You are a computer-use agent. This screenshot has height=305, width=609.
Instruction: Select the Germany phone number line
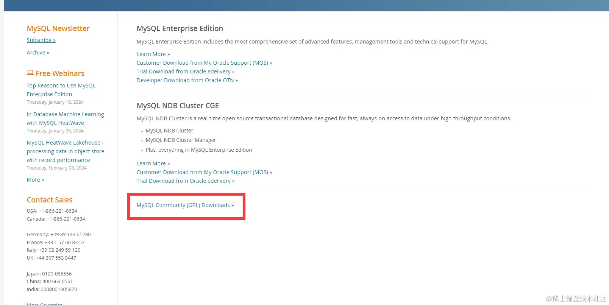pyautogui.click(x=59, y=235)
